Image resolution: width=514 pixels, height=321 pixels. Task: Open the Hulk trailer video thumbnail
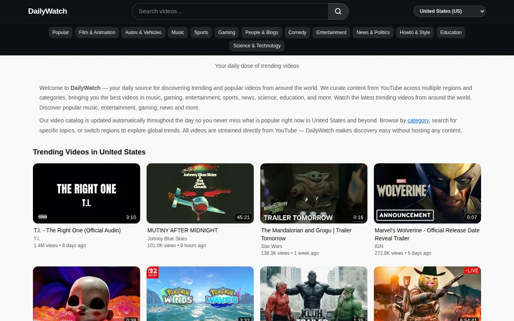click(314, 294)
